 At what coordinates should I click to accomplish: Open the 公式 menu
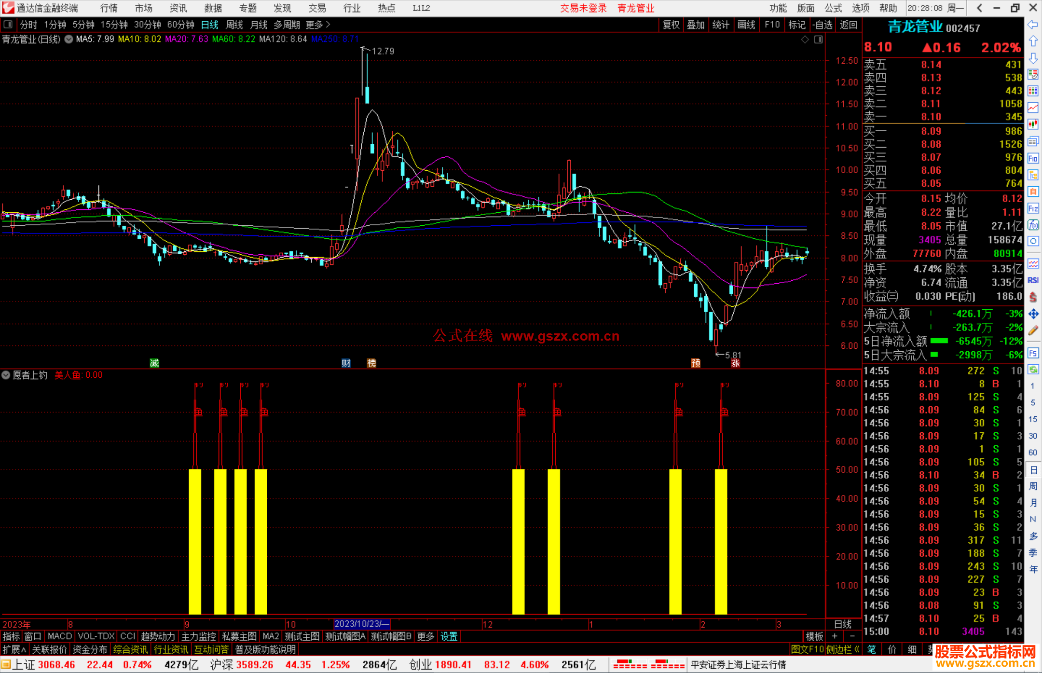[833, 8]
